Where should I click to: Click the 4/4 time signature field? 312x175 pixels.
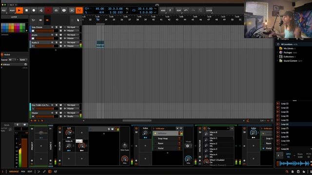pyautogui.click(x=101, y=12)
